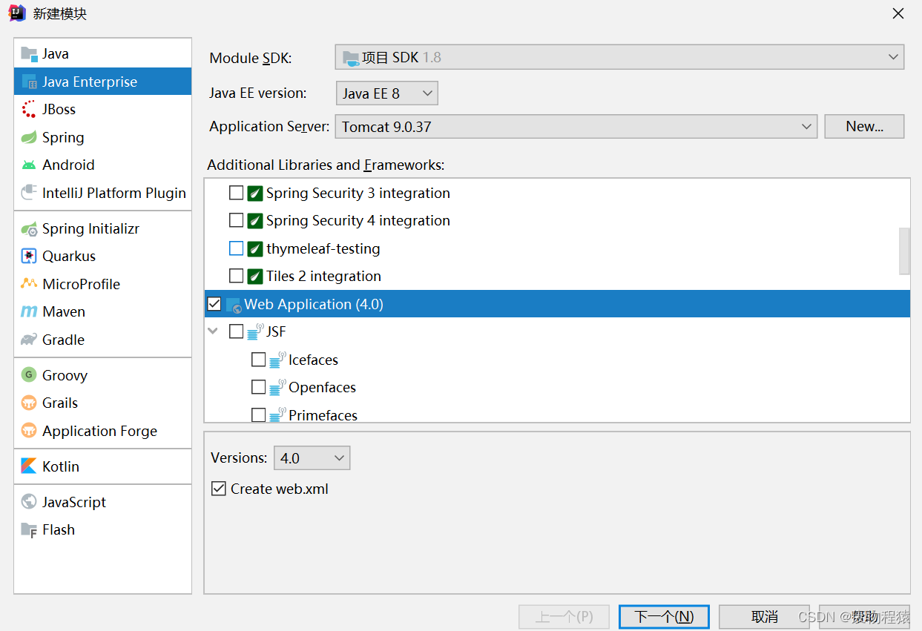The width and height of the screenshot is (922, 631).
Task: Select Gradle module type
Action: (102, 340)
